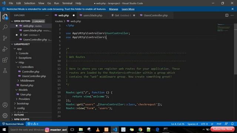Open the View menu

point(41,3)
